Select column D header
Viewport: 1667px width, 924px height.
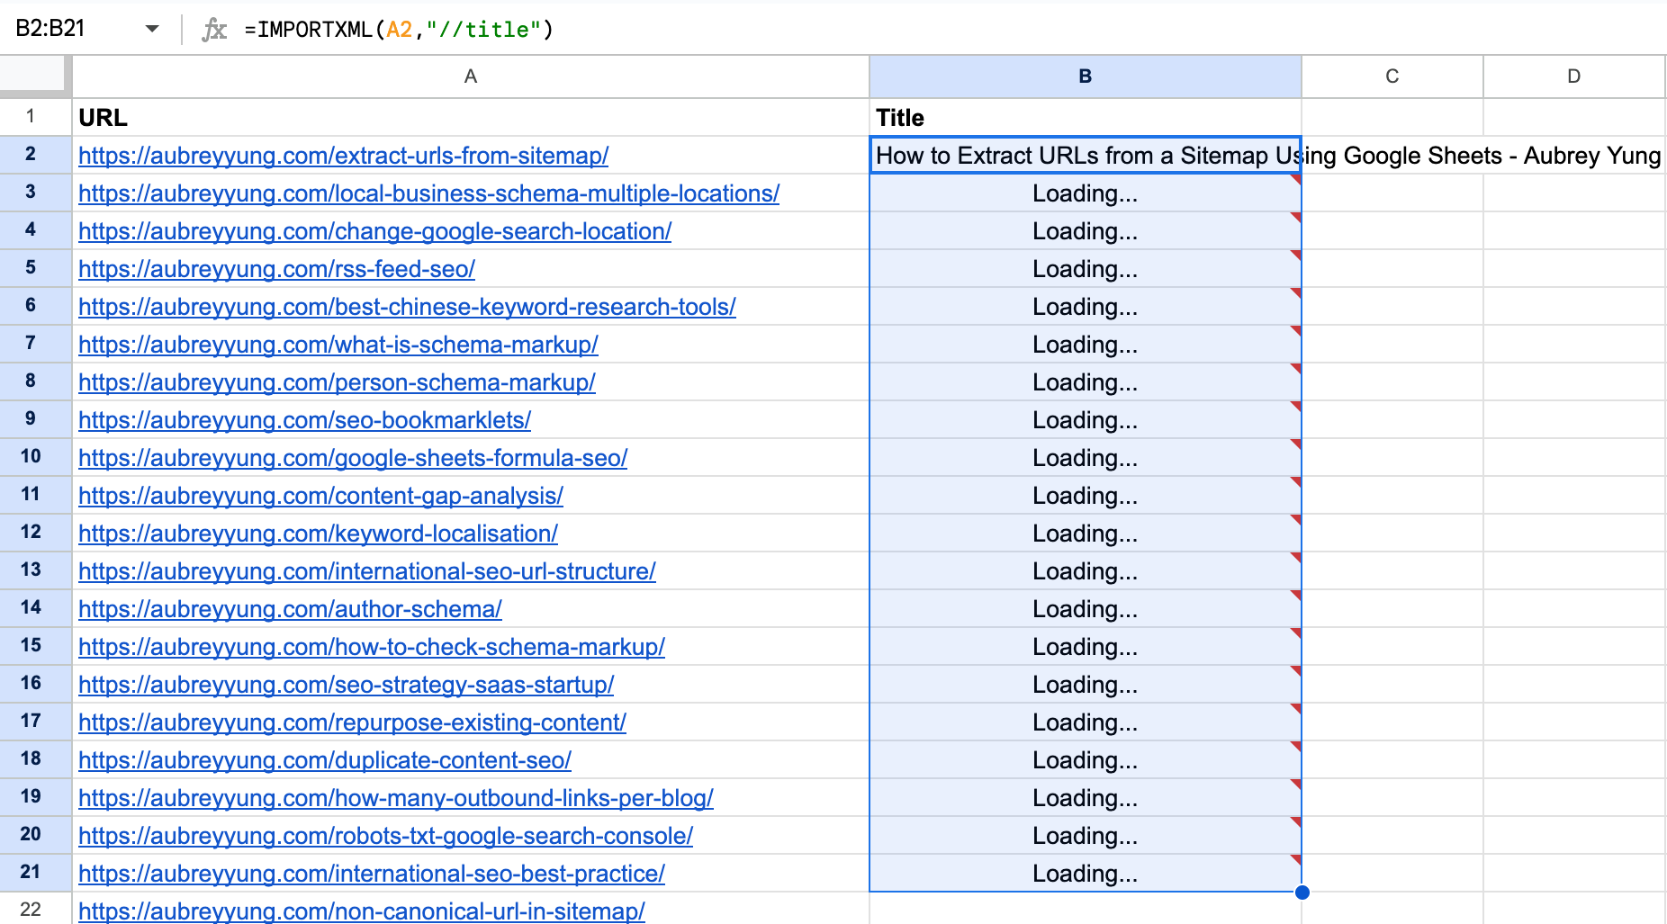point(1574,76)
